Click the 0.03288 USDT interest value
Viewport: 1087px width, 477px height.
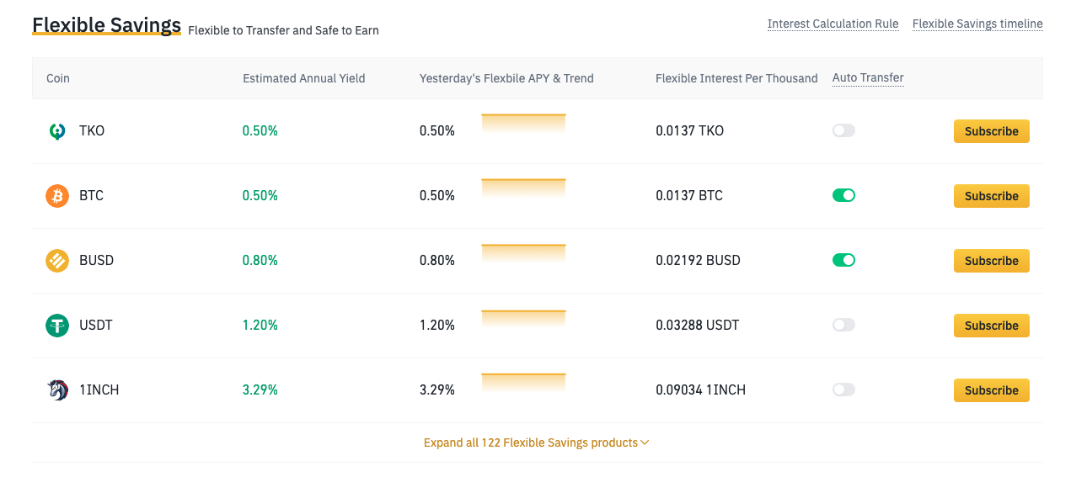click(697, 326)
